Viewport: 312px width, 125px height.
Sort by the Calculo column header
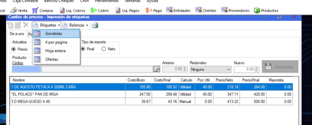[187, 80]
